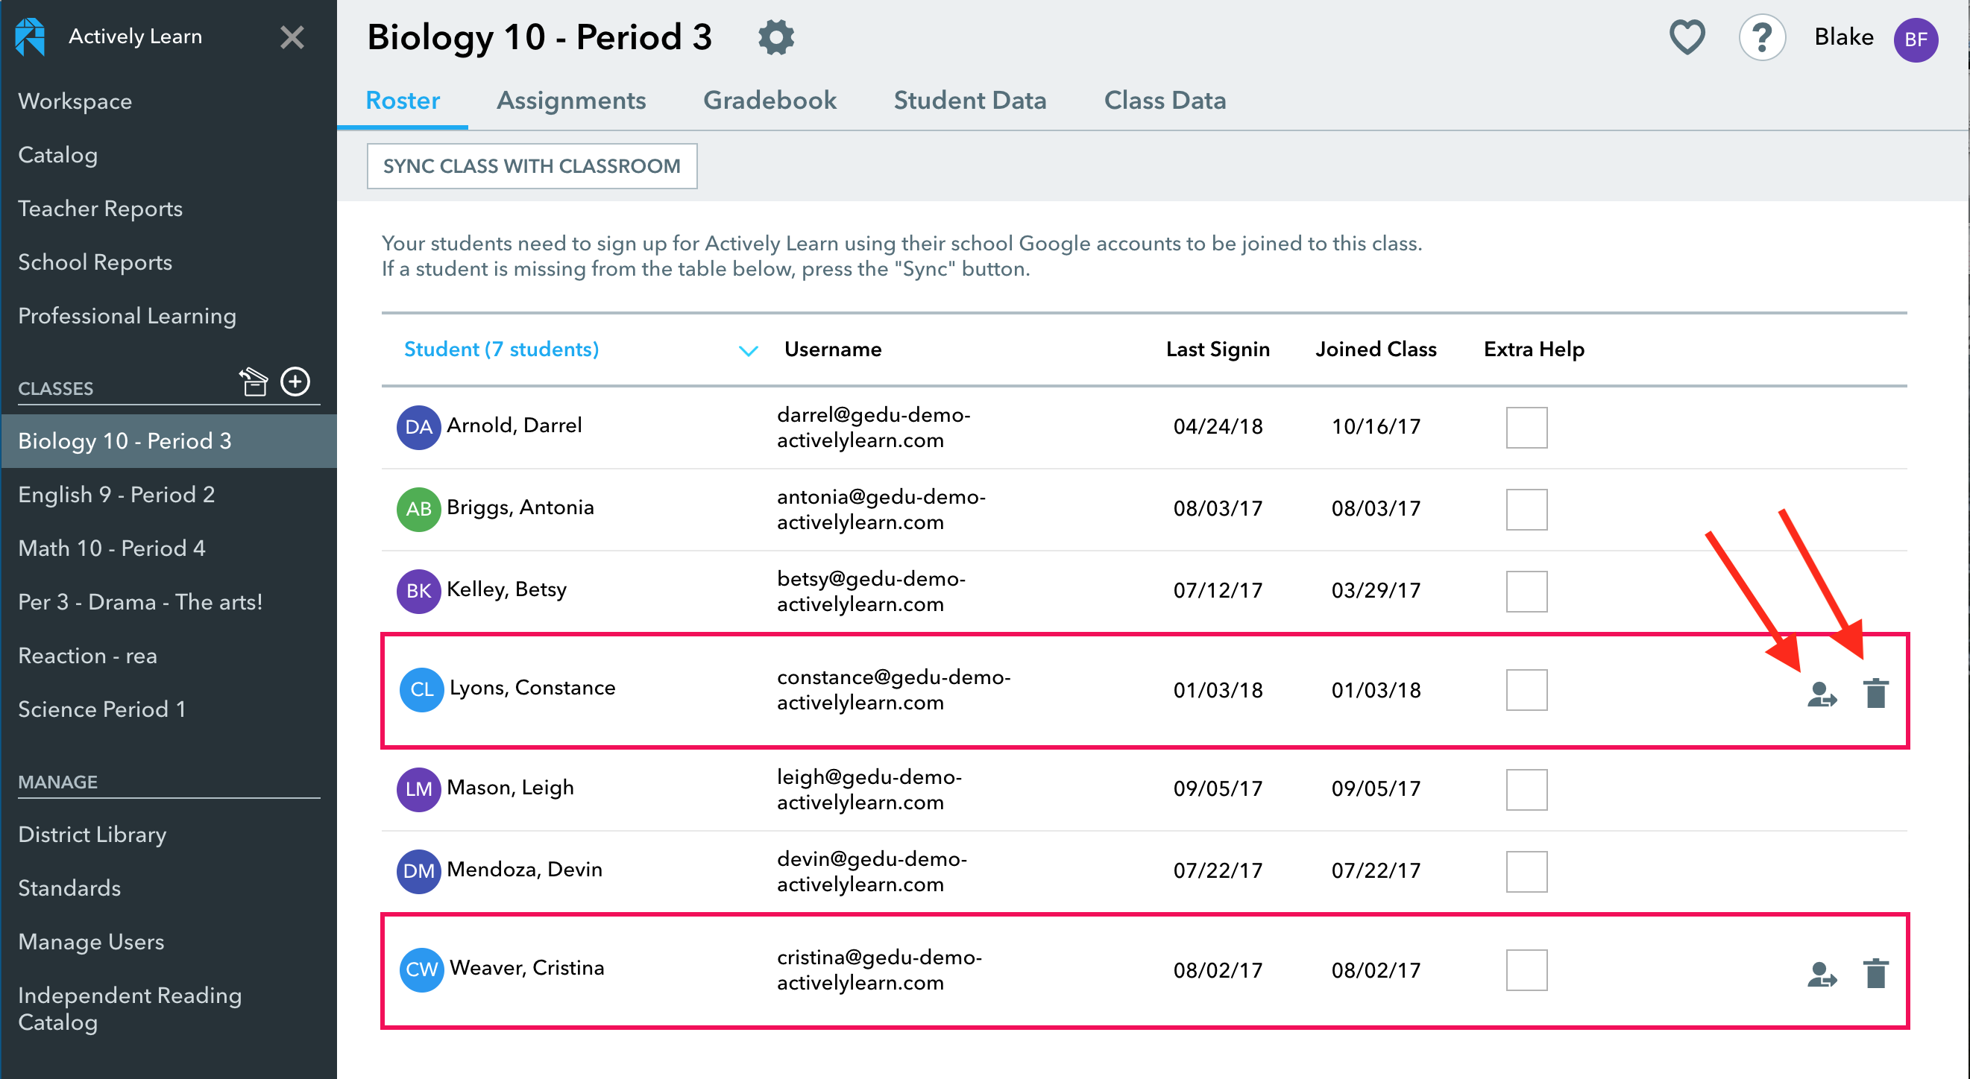1970x1079 pixels.
Task: Click Username column header
Action: click(x=833, y=349)
